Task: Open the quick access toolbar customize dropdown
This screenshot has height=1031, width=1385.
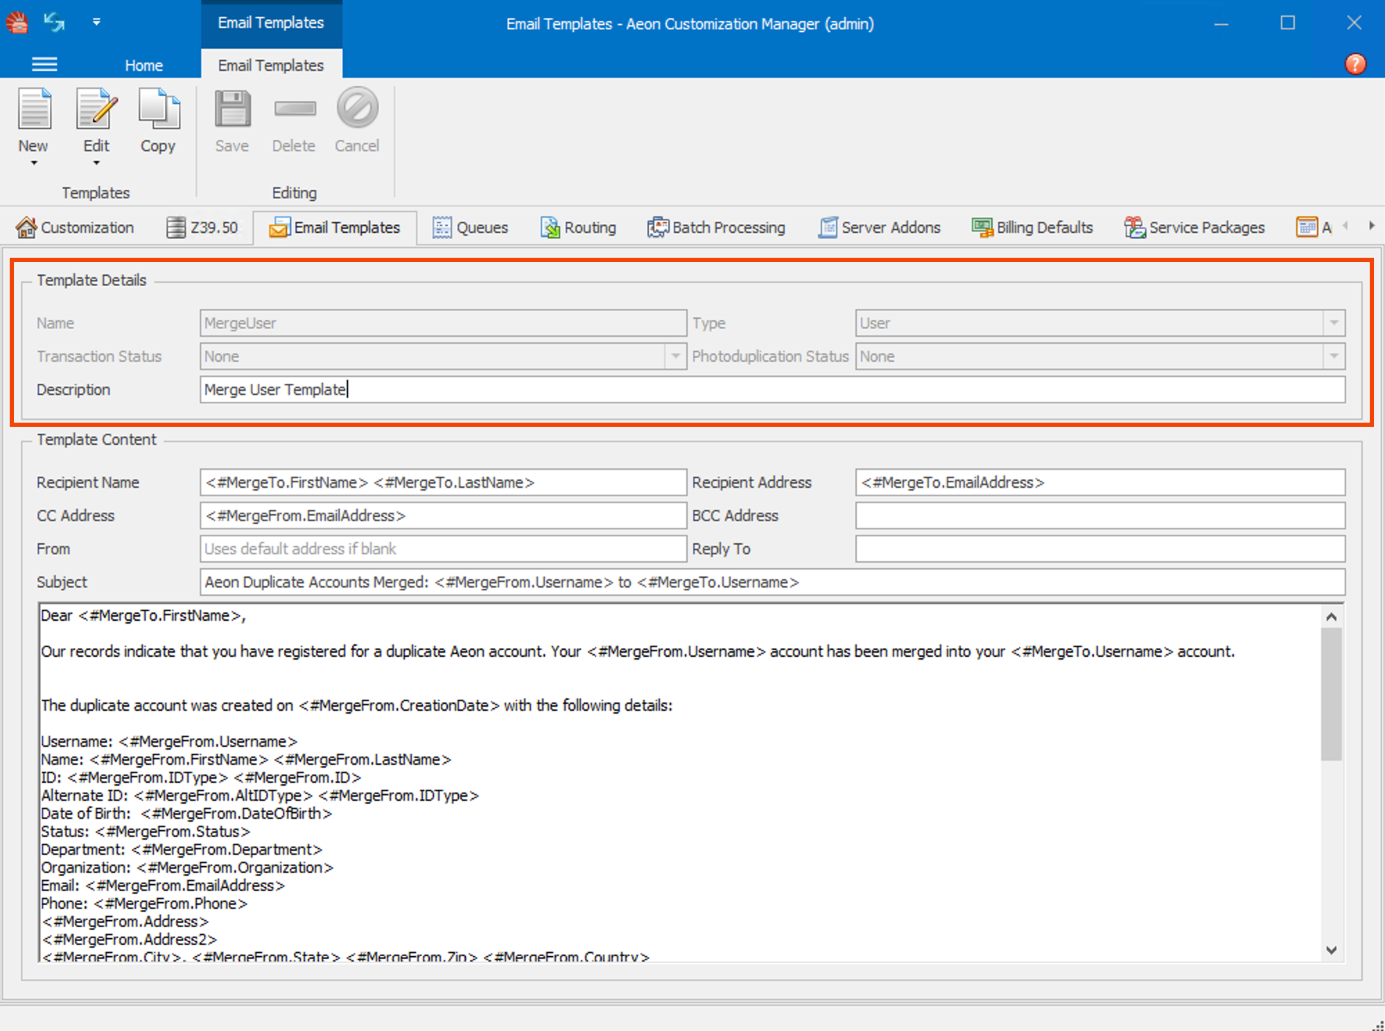Action: (x=96, y=22)
